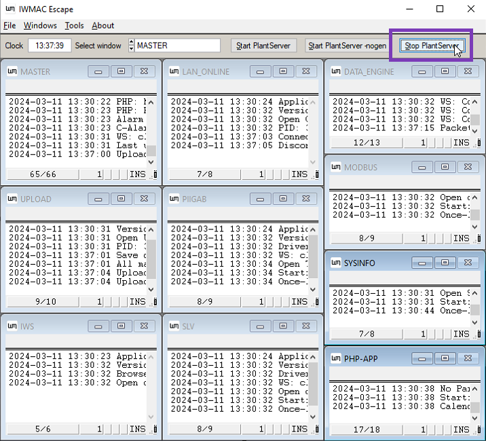
Task: Click the LAN_ONLINE window system icon
Action: (174, 71)
